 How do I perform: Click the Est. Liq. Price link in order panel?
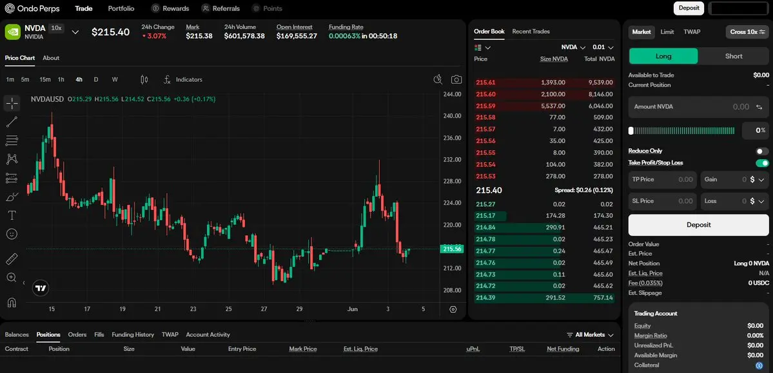click(645, 273)
